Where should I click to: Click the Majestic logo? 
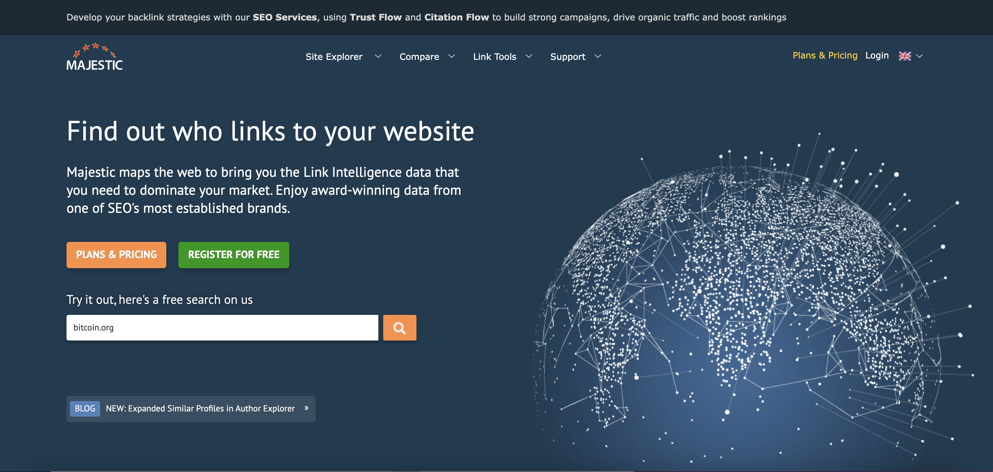point(95,57)
